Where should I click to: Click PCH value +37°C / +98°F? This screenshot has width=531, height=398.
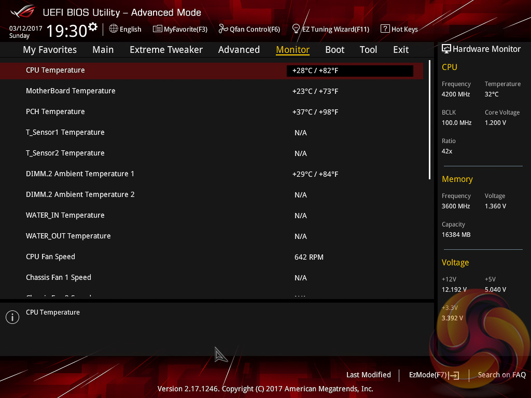click(x=315, y=112)
